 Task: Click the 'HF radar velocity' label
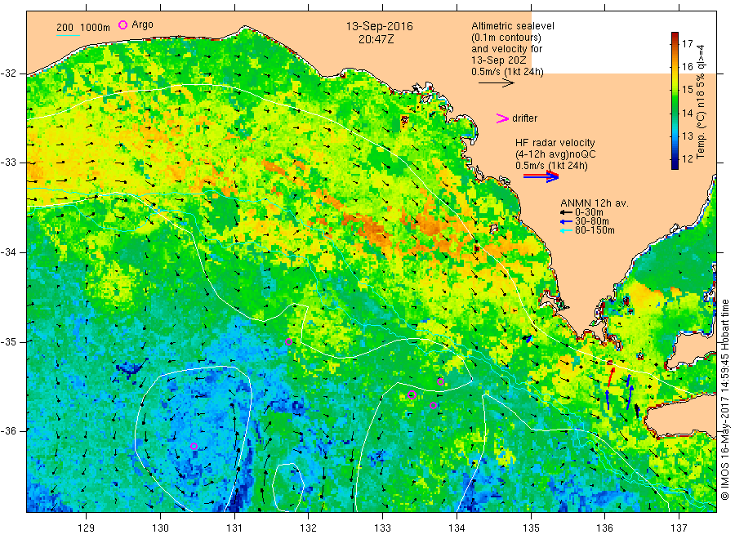(x=555, y=142)
